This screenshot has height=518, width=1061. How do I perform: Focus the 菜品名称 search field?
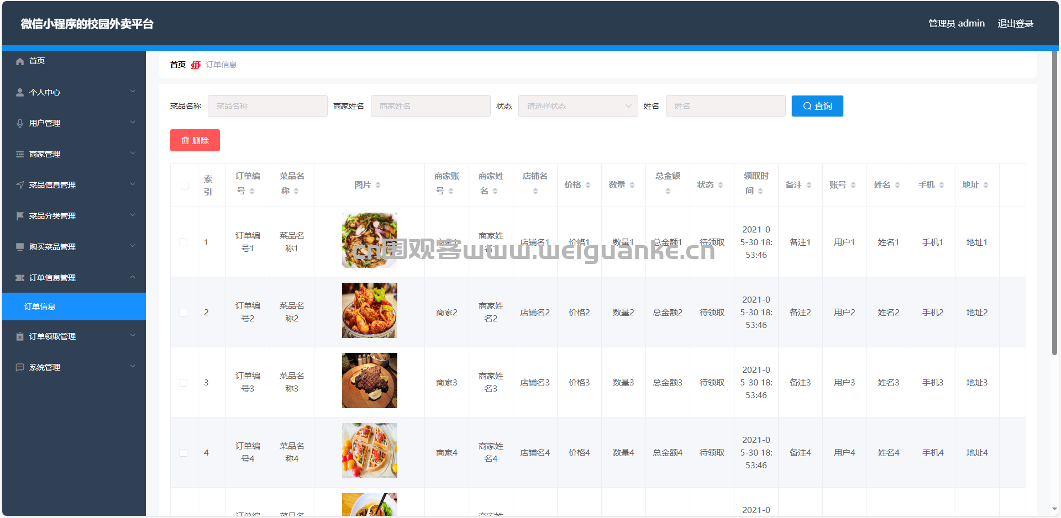pos(267,106)
